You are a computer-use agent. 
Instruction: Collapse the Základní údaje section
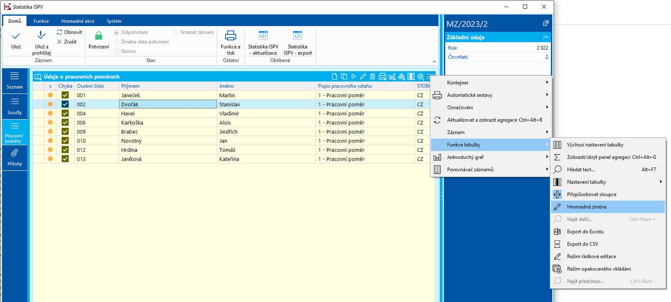click(x=546, y=37)
